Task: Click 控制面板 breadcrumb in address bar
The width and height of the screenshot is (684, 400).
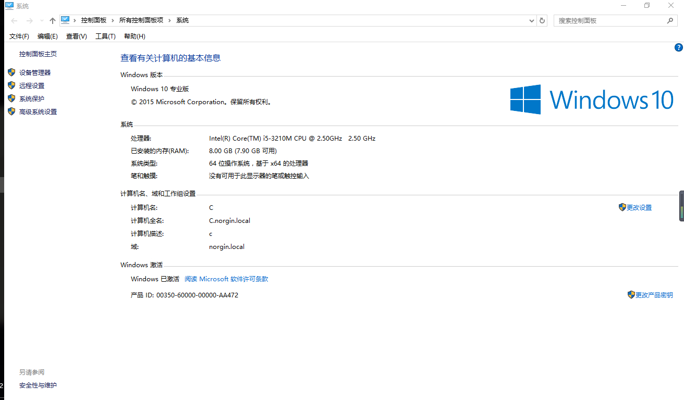Action: pyautogui.click(x=94, y=21)
